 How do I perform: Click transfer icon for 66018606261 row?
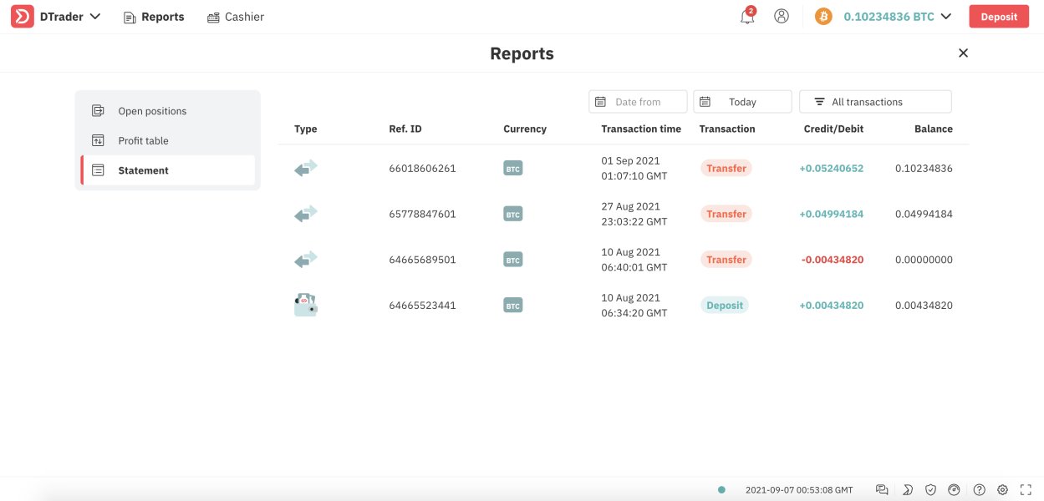[306, 169]
